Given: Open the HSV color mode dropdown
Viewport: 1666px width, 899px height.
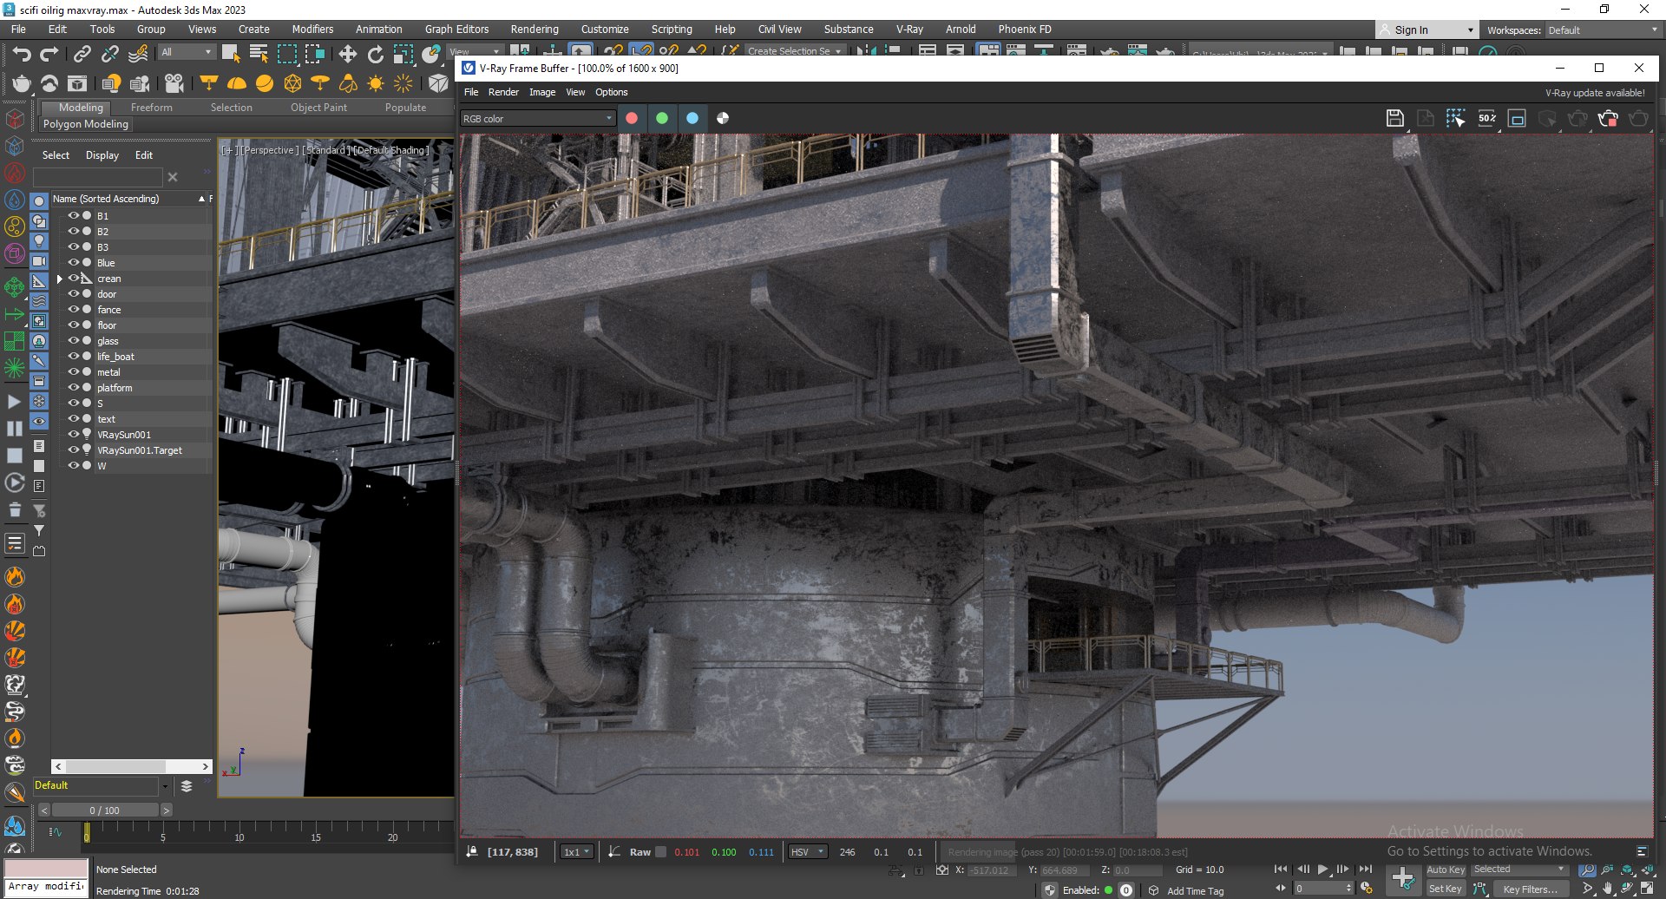Looking at the screenshot, I should pos(807,852).
